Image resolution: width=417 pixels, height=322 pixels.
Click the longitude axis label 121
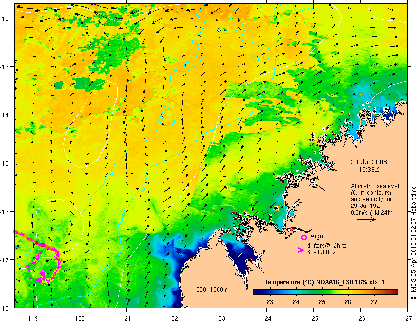[127, 318]
